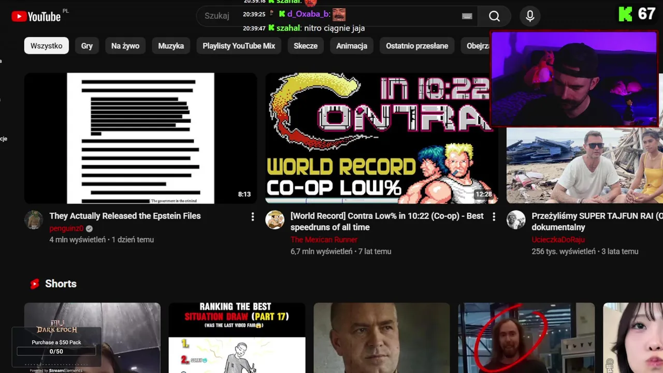This screenshot has height=373, width=663.
Task: Click the search magnifier button
Action: click(494, 16)
